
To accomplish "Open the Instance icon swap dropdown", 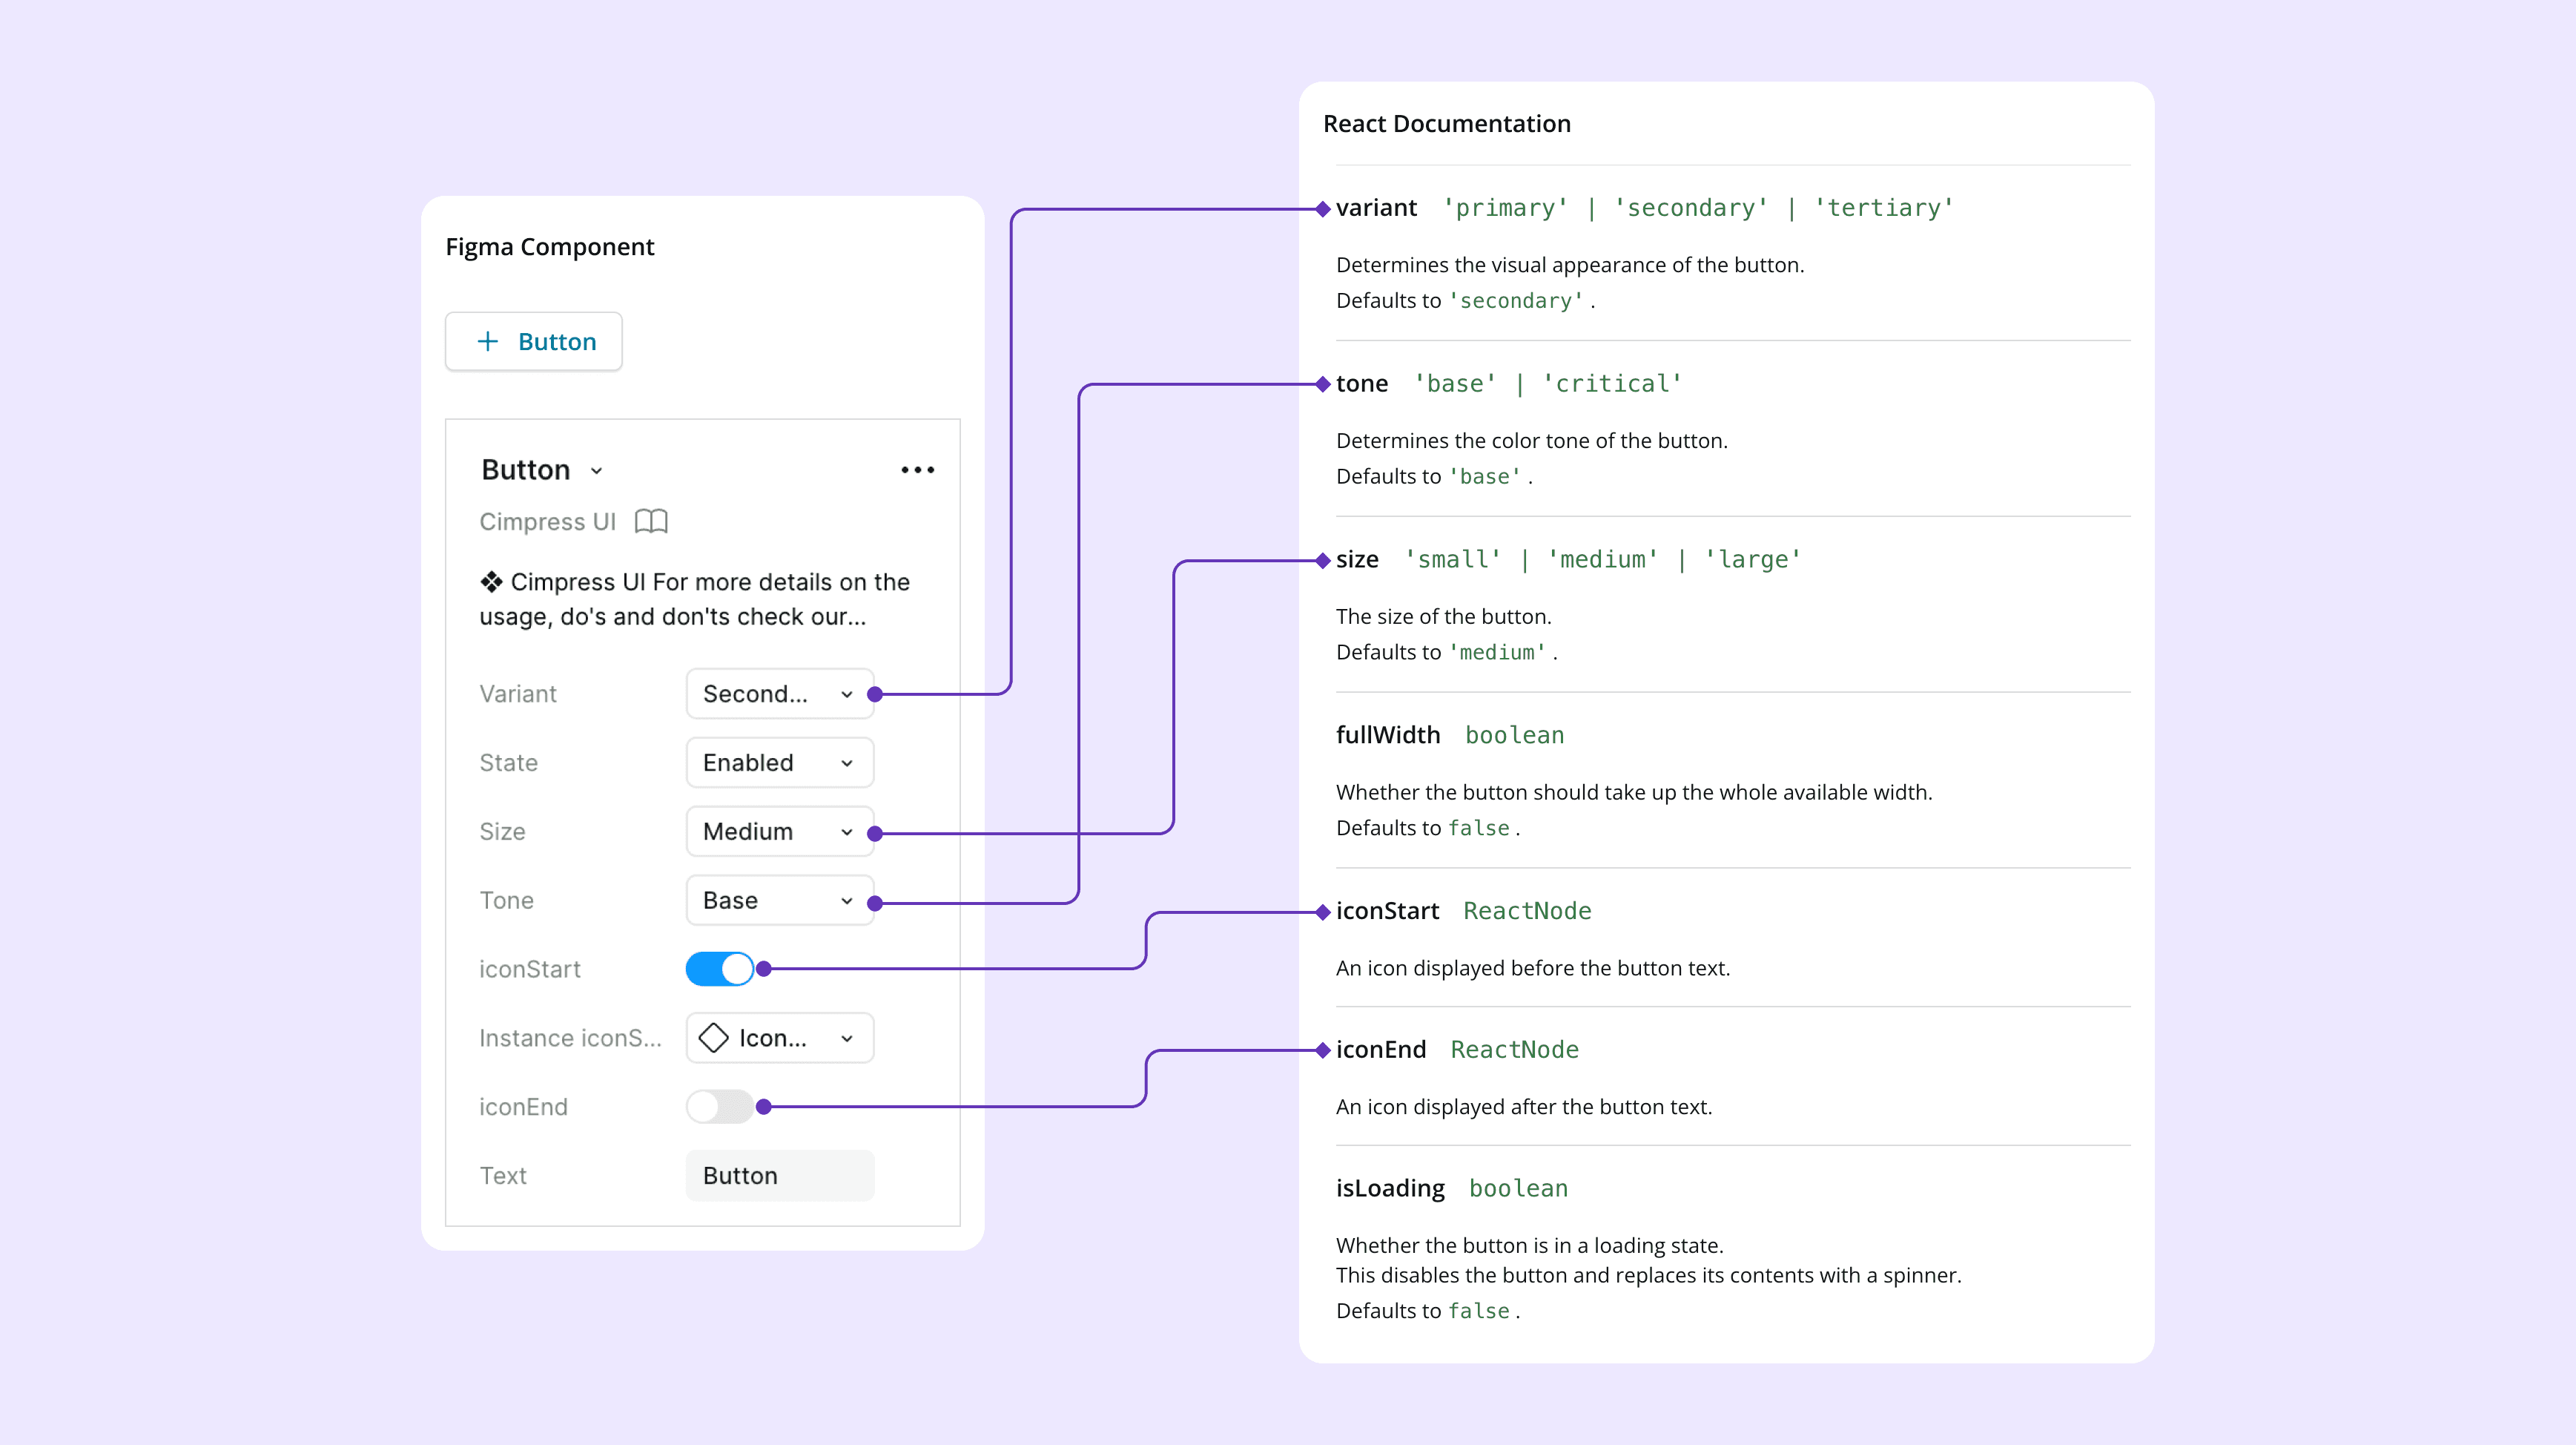I will tap(779, 1038).
